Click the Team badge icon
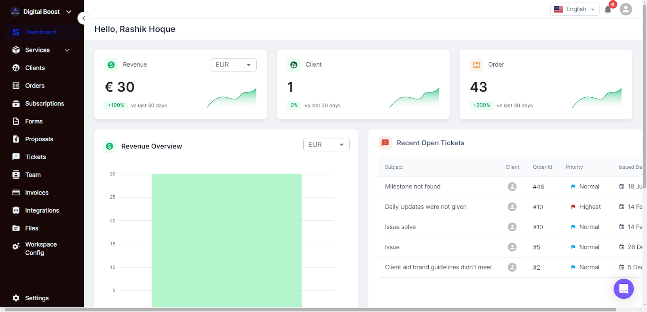The height and width of the screenshot is (312, 647). [x=16, y=175]
